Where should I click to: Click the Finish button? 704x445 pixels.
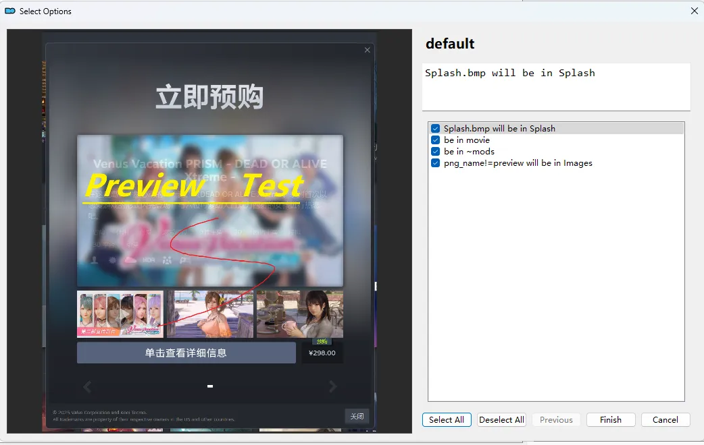point(610,419)
